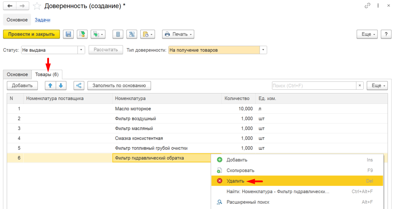
Task: Click the red cross Удалить icon
Action: click(220, 181)
